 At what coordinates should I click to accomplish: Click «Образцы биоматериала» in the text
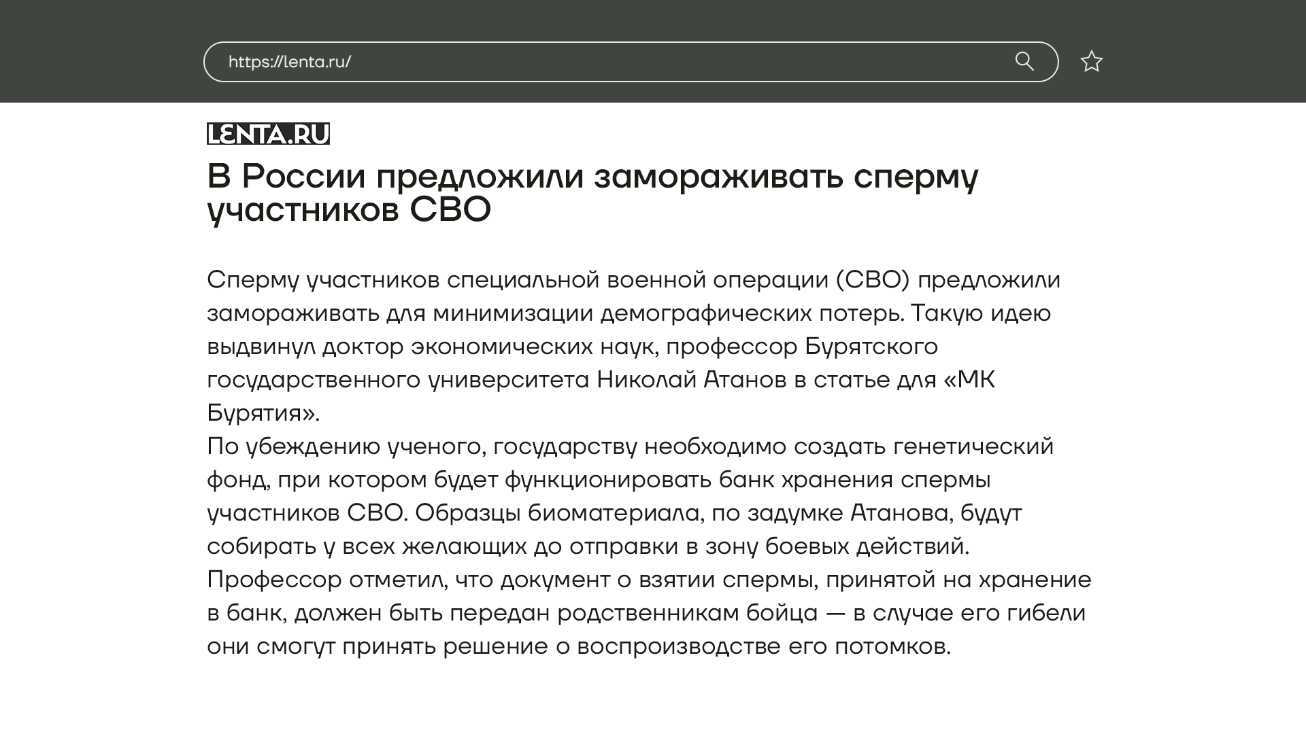(558, 513)
